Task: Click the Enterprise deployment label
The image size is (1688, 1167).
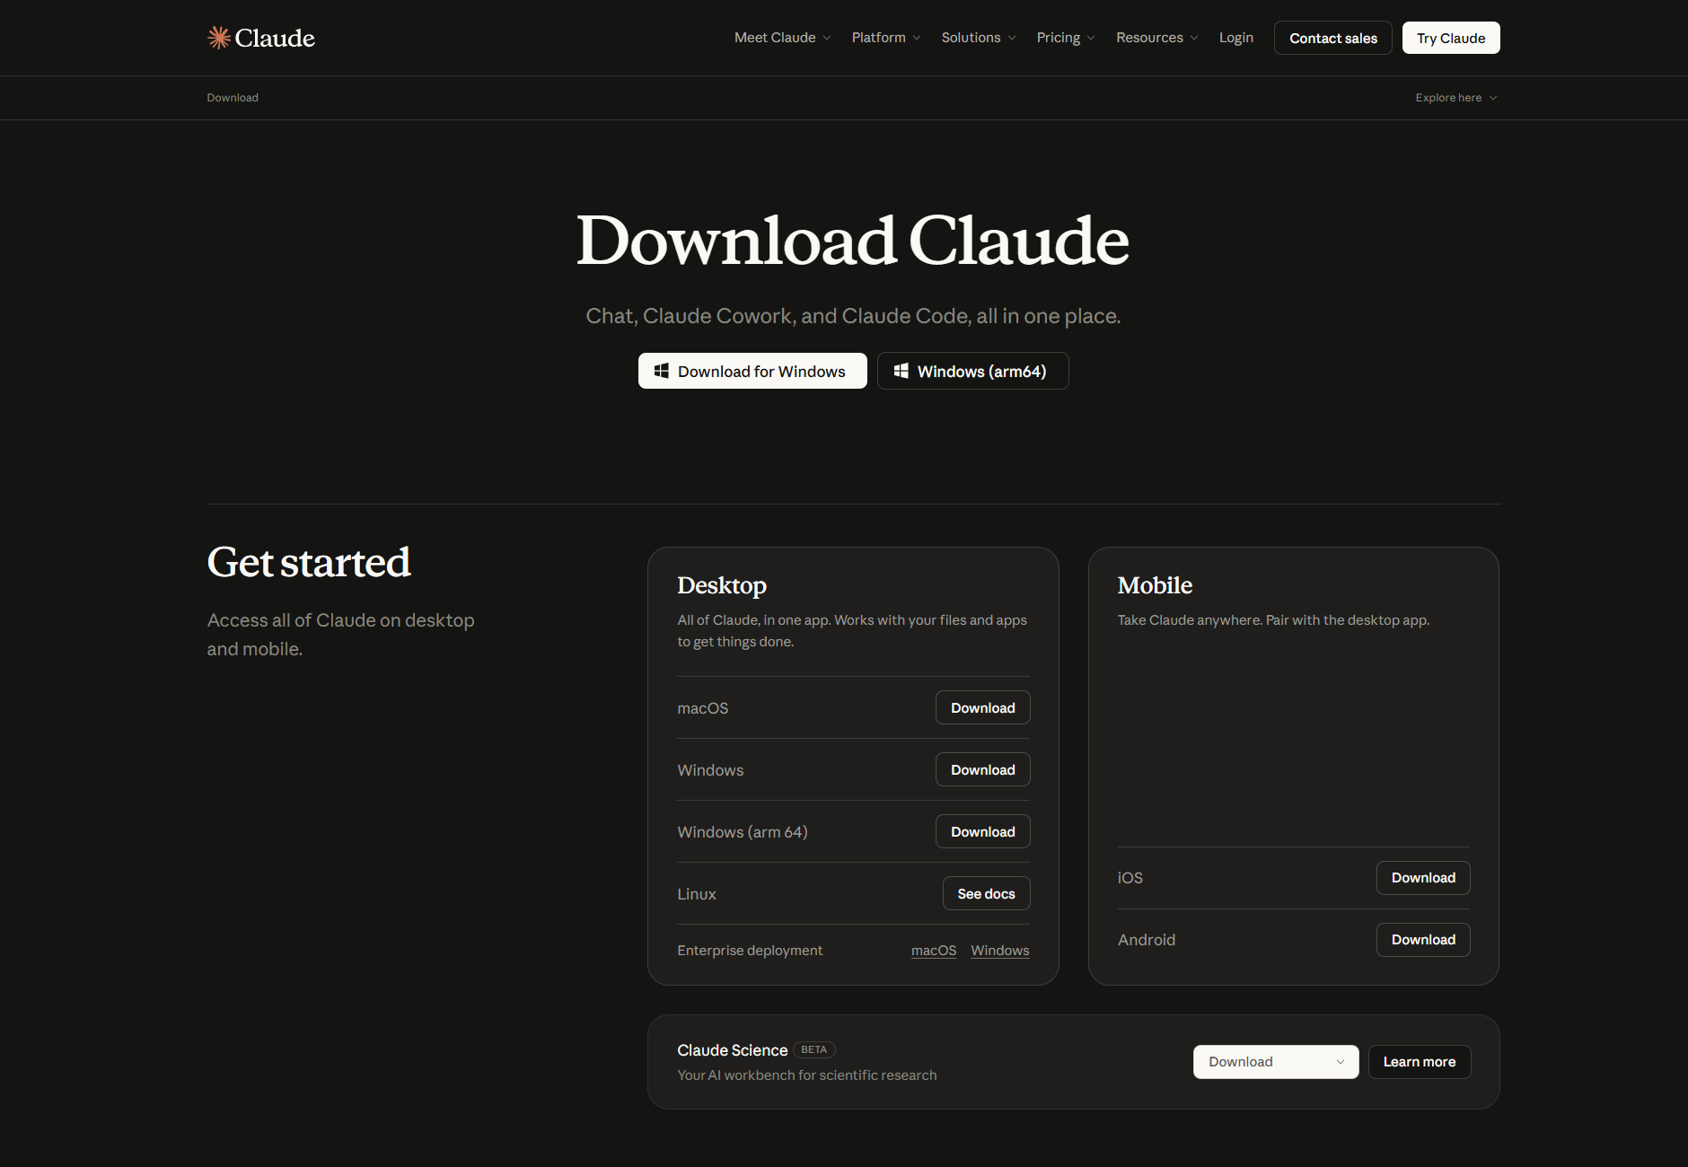Action: pos(750,951)
